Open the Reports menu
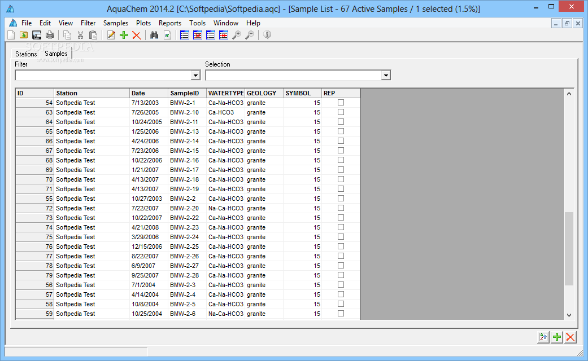Viewport: 588px width, 361px height. pos(170,23)
